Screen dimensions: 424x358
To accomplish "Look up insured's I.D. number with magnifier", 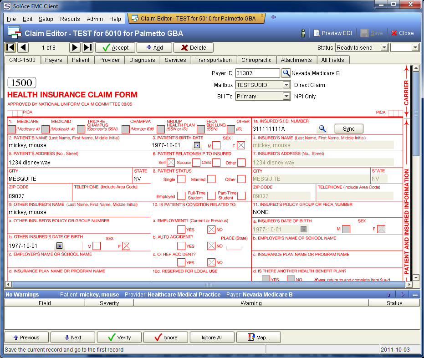I will (322, 129).
